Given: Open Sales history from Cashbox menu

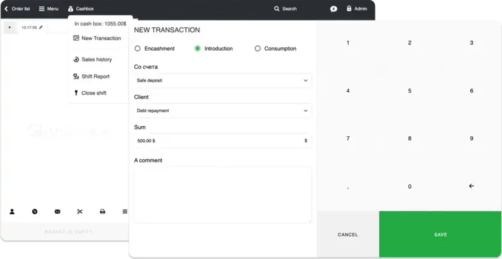Looking at the screenshot, I should pyautogui.click(x=92, y=59).
